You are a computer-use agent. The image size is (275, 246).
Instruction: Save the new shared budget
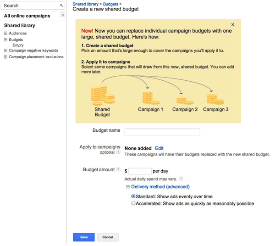click(x=84, y=237)
